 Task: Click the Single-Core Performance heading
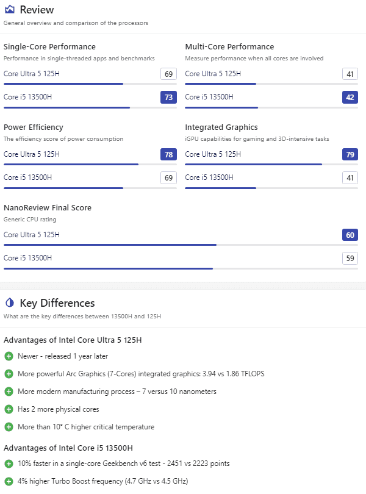pos(49,46)
